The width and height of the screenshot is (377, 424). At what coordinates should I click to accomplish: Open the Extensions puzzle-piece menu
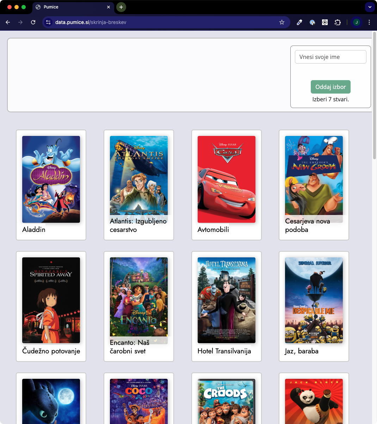[338, 22]
